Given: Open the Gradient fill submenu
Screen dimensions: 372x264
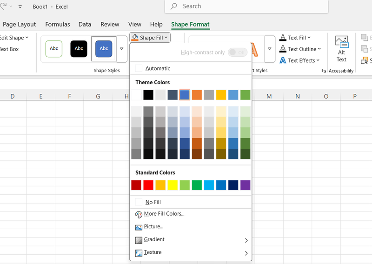Looking at the screenshot, I should [x=191, y=239].
